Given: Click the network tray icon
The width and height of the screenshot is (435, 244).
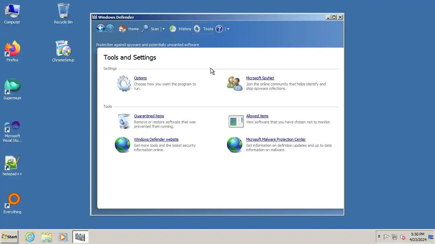Looking at the screenshot, I should coord(395,237).
